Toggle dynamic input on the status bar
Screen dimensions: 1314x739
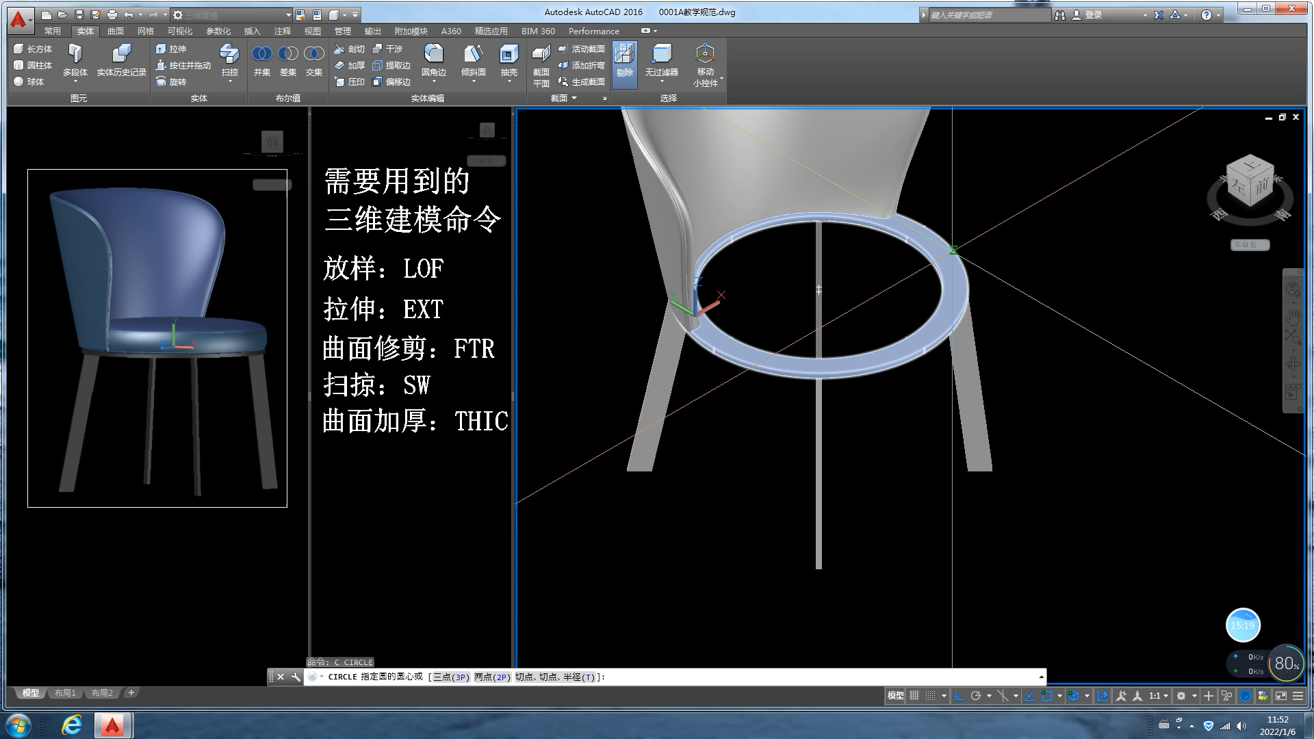1103,695
